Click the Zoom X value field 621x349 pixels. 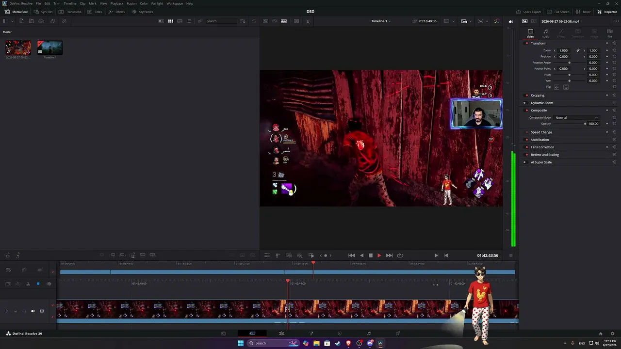[x=563, y=50]
